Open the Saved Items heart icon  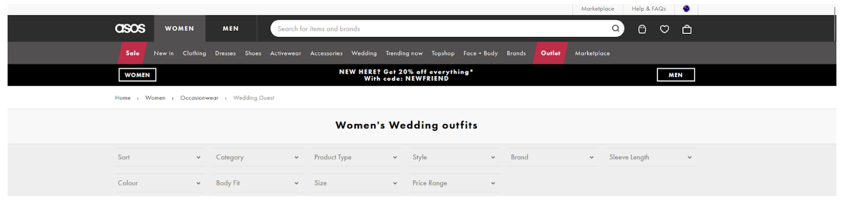click(664, 29)
